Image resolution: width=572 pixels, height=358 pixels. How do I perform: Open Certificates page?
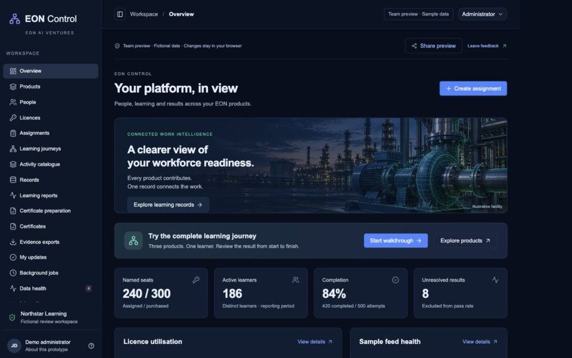point(51,227)
